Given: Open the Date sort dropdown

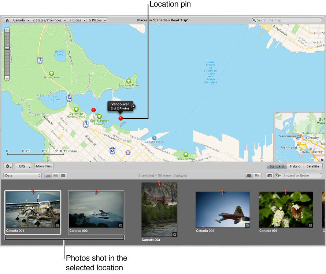Looking at the screenshot, I should click(22, 175).
